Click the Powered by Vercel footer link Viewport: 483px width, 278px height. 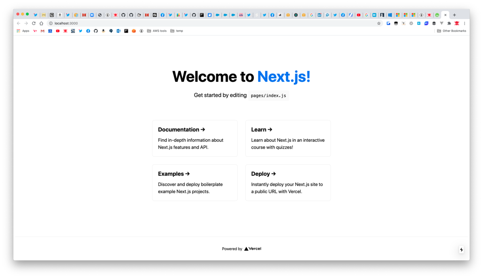(242, 249)
